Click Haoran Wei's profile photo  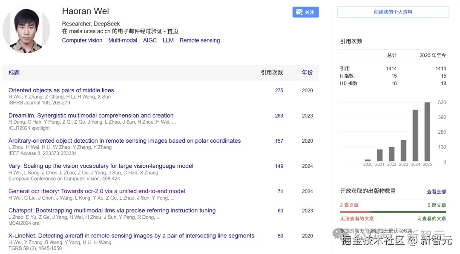pos(26,31)
